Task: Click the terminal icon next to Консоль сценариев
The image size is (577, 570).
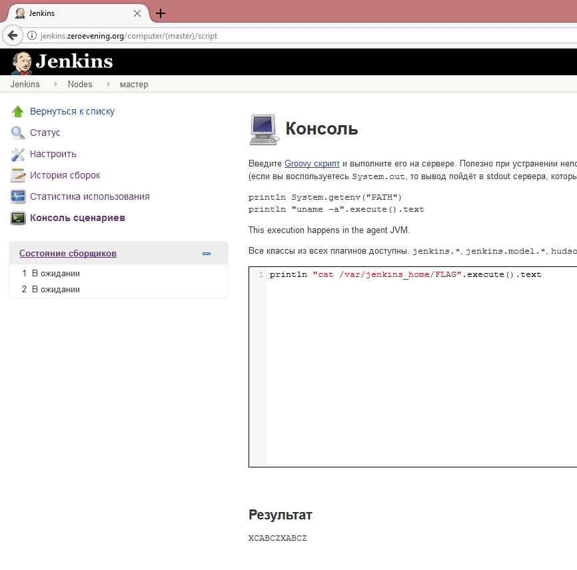Action: (18, 218)
